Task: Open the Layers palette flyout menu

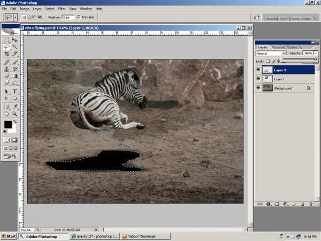Action: [x=317, y=47]
